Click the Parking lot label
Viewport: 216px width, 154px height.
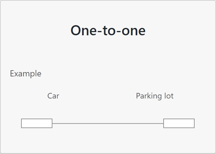pos(155,96)
